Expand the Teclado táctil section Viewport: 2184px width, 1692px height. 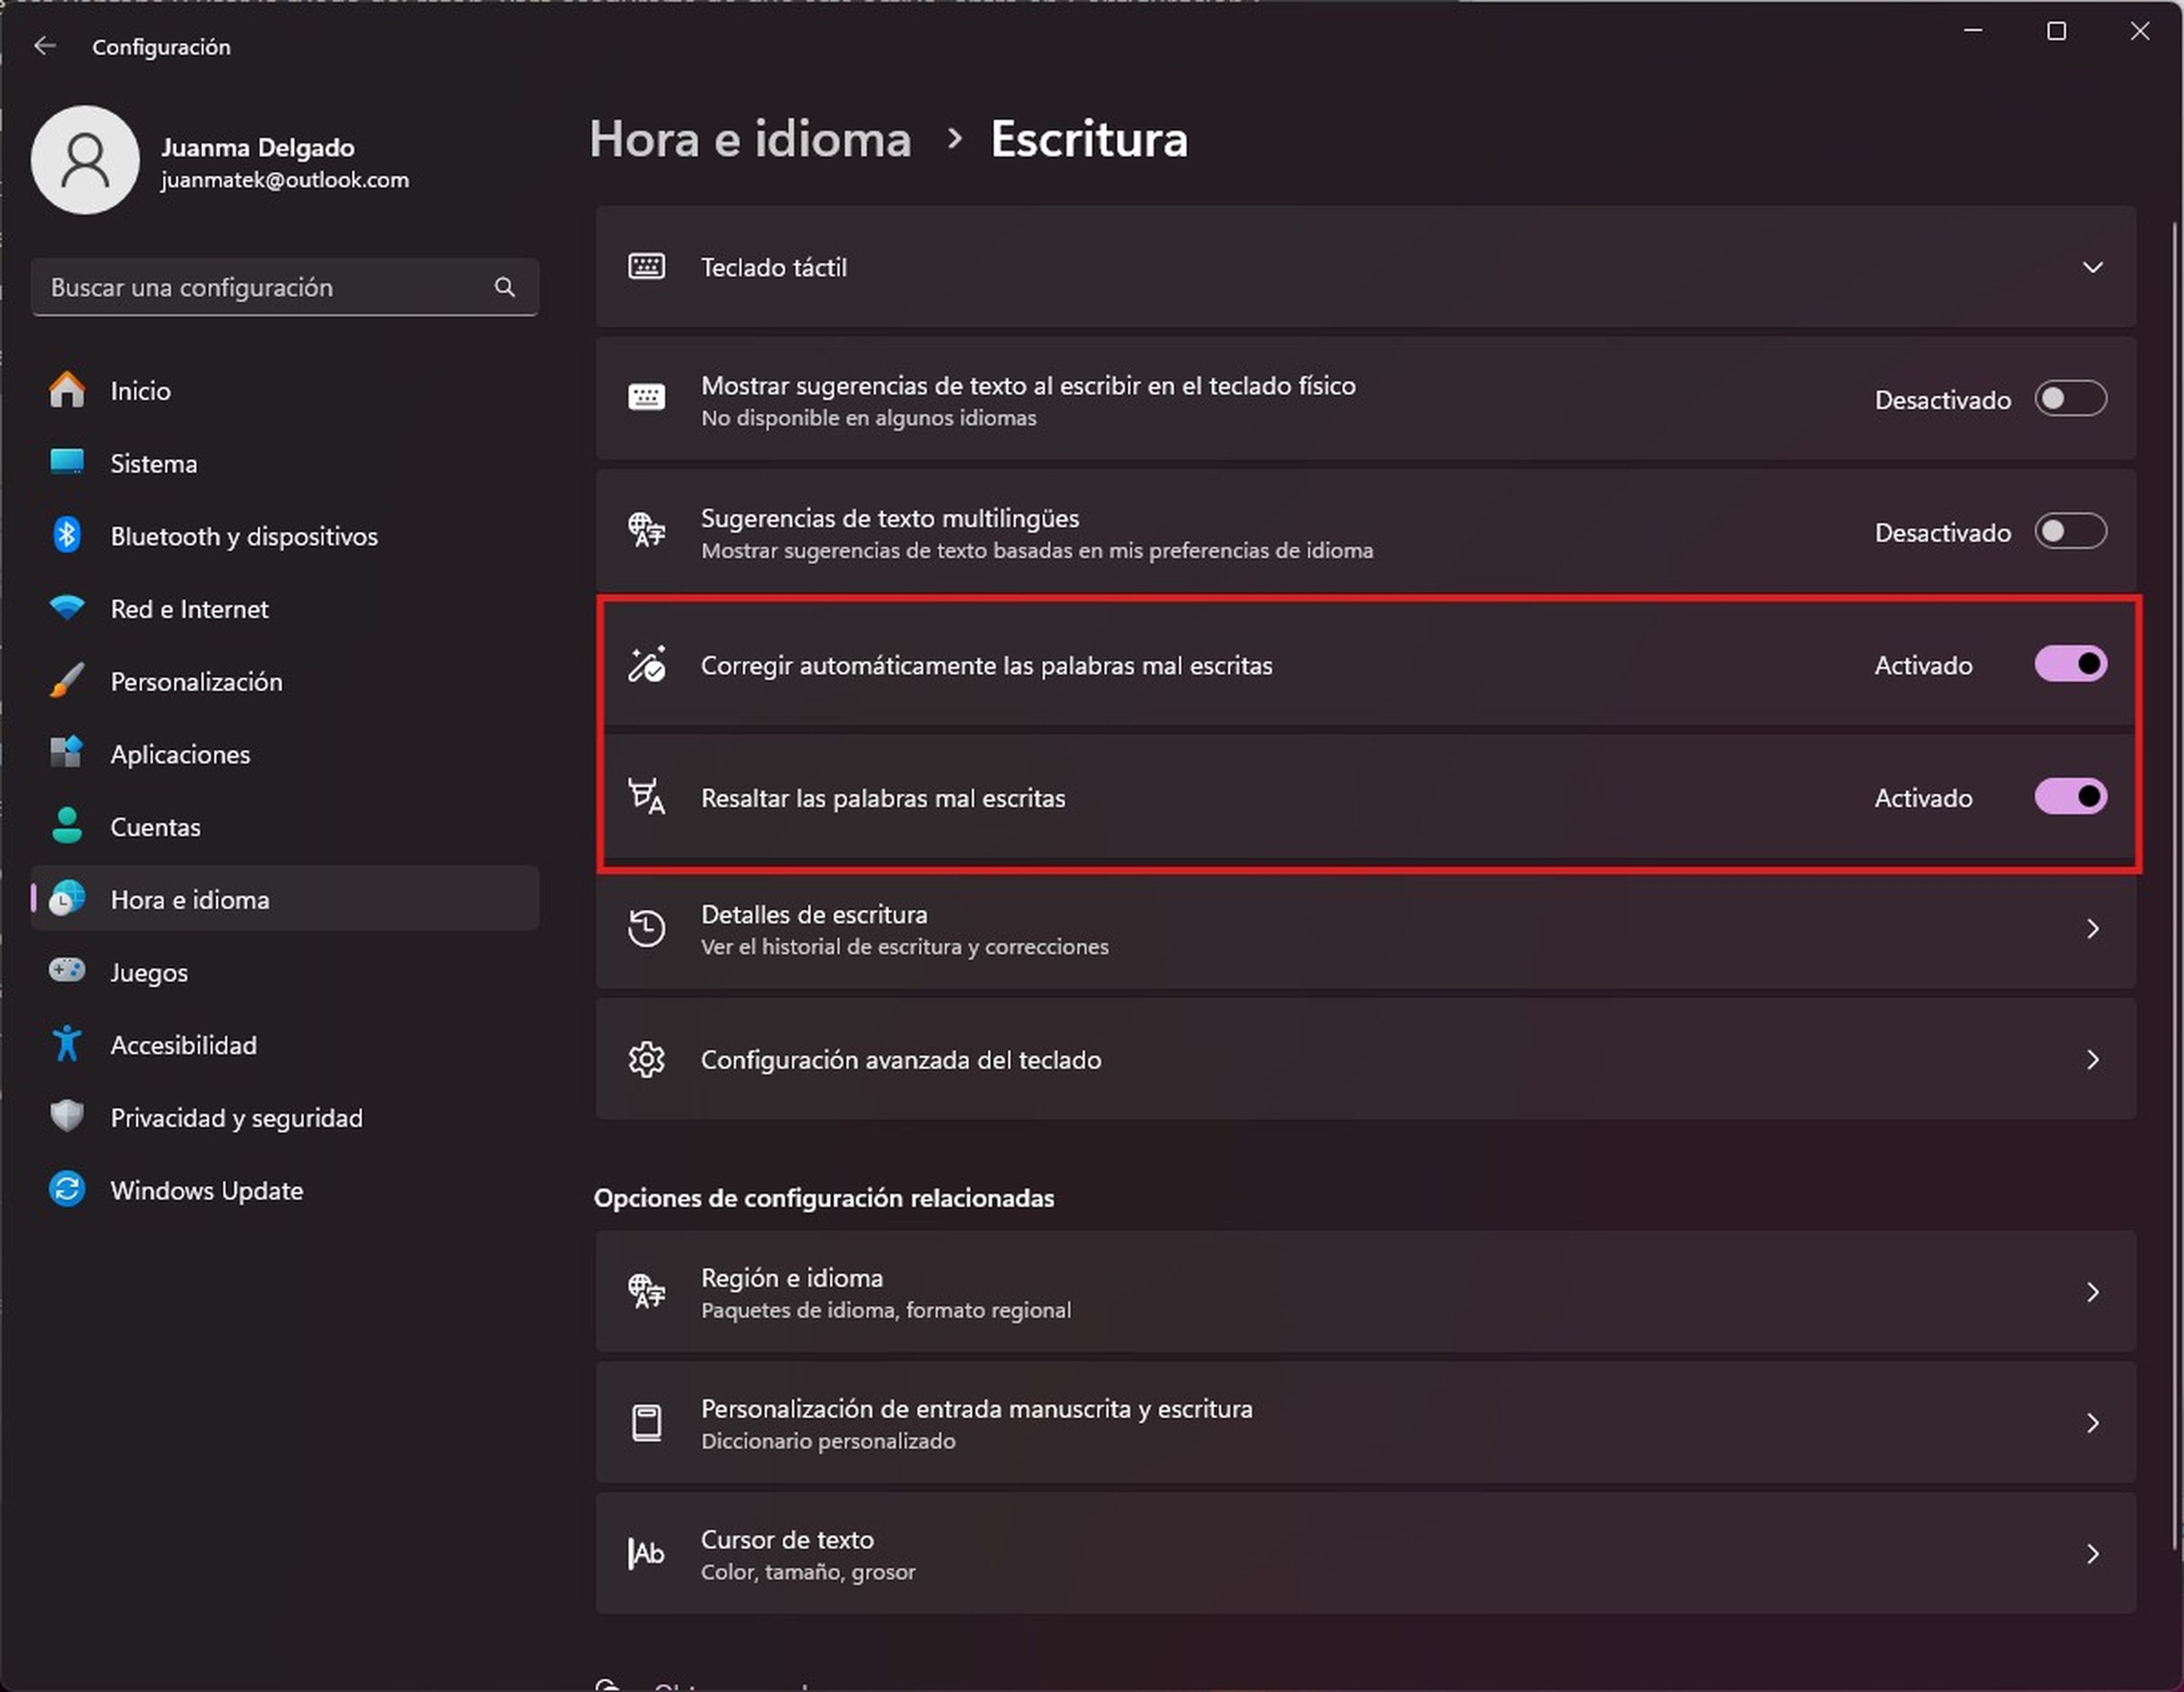2092,267
